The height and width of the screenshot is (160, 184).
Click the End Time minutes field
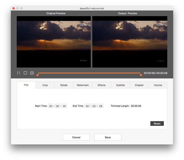pyautogui.click(x=94, y=106)
